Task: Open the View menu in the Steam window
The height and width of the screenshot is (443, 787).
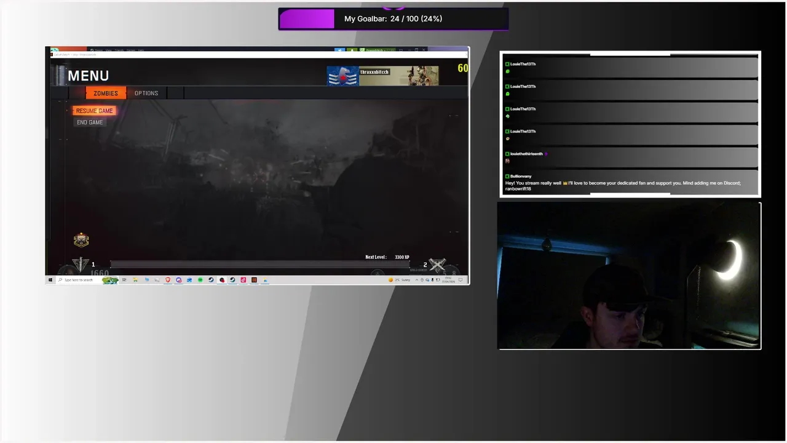Action: 108,50
